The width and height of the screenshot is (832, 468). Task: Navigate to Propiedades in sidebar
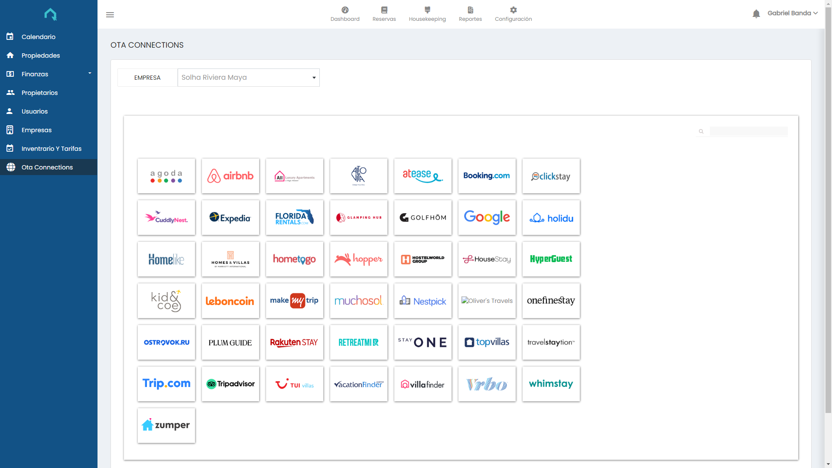pyautogui.click(x=41, y=55)
